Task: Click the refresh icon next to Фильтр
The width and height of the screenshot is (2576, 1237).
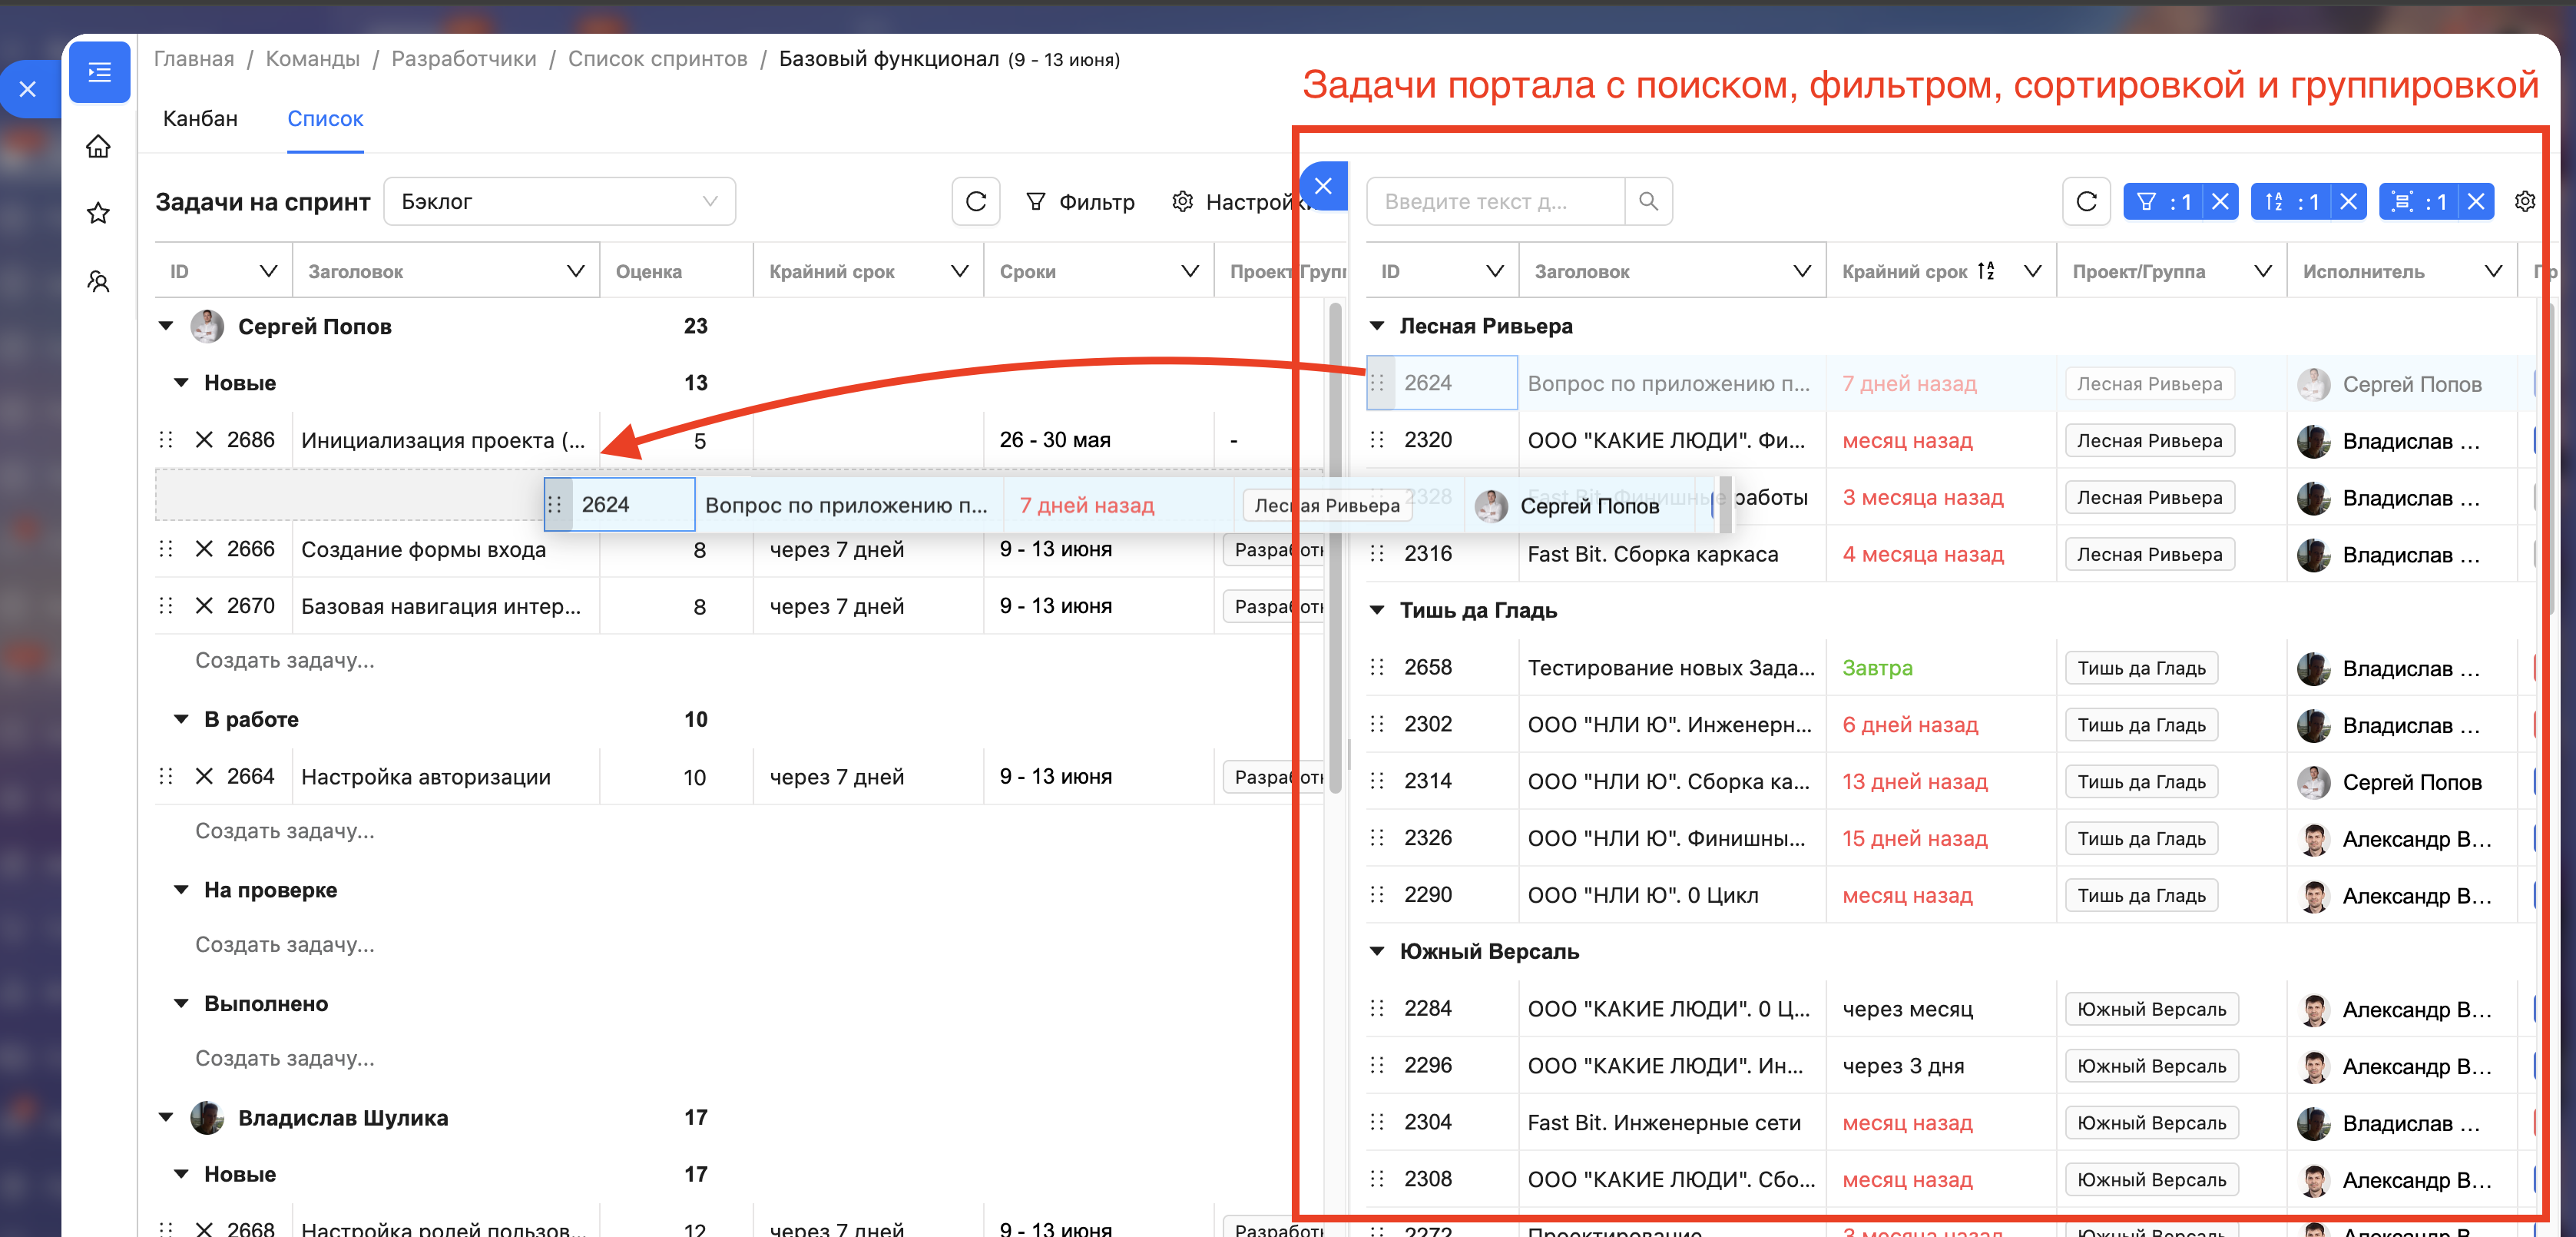Action: point(975,202)
